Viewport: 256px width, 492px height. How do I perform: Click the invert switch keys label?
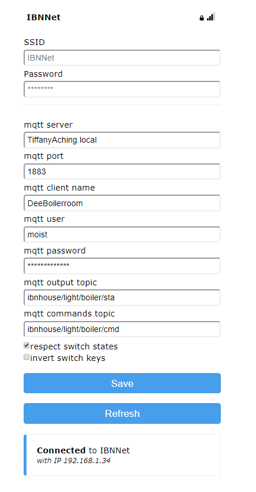[x=67, y=358]
